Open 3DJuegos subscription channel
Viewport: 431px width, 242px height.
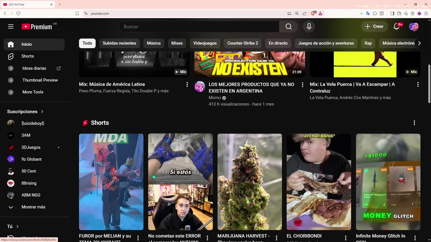tap(34, 147)
